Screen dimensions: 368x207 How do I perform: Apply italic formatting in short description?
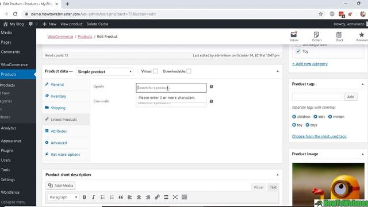click(93, 197)
